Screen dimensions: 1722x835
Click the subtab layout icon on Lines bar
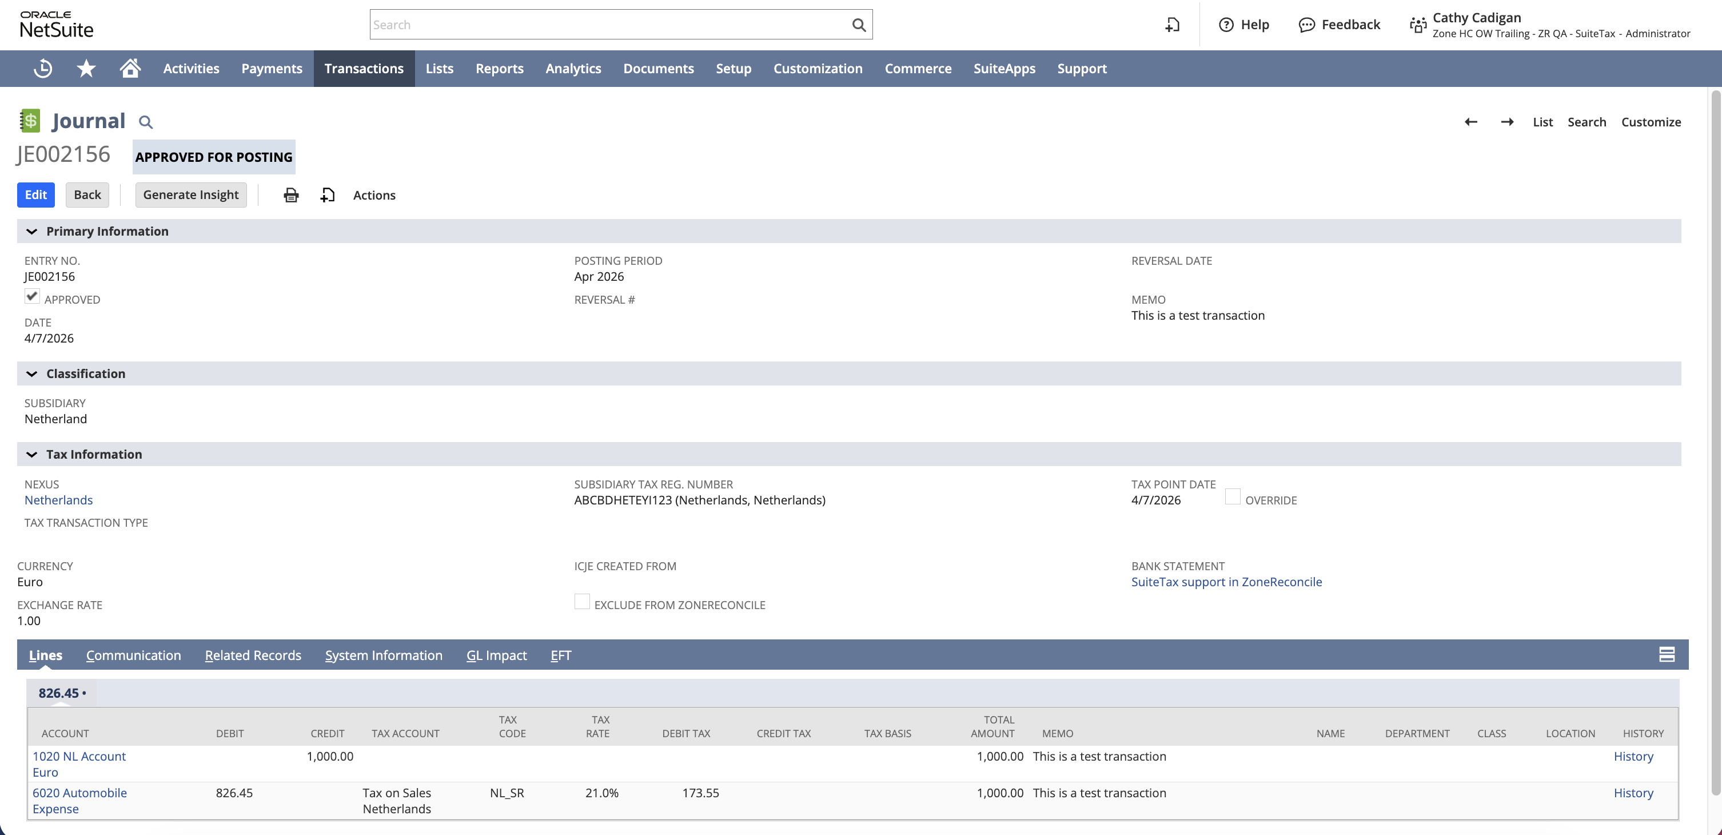(1667, 654)
